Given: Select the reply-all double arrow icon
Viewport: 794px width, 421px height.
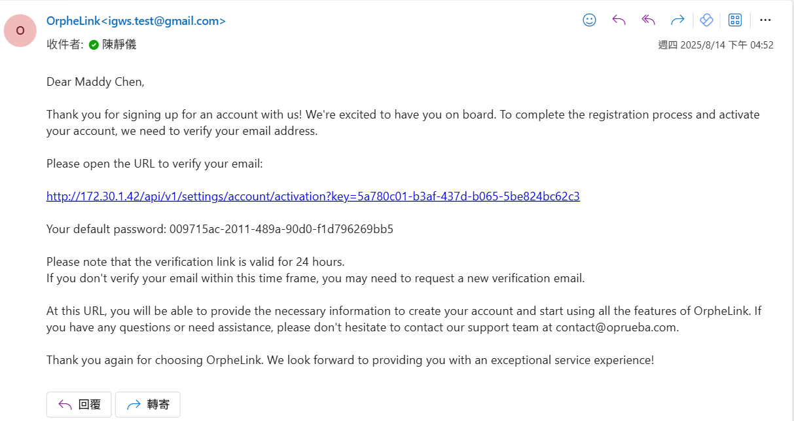Looking at the screenshot, I should 648,20.
